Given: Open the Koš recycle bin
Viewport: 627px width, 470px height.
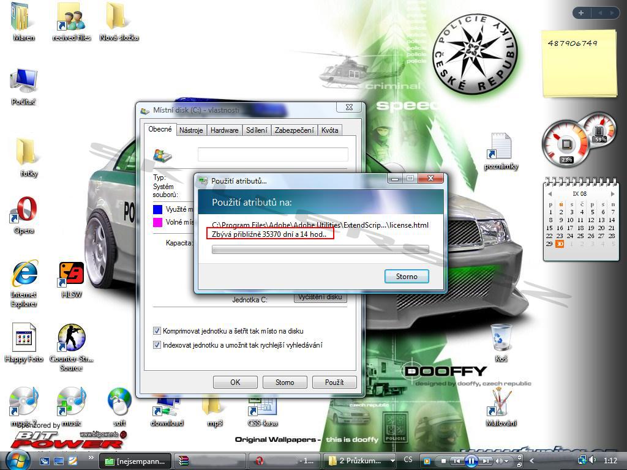Looking at the screenshot, I should point(501,343).
